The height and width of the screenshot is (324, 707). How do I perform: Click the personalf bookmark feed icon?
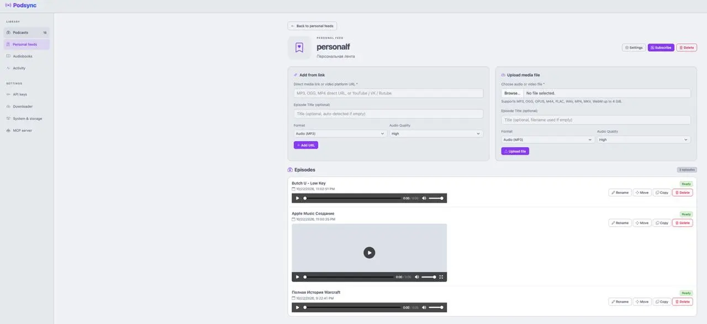pos(299,47)
